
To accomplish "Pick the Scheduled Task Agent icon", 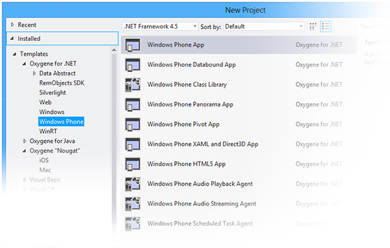I will tap(133, 224).
